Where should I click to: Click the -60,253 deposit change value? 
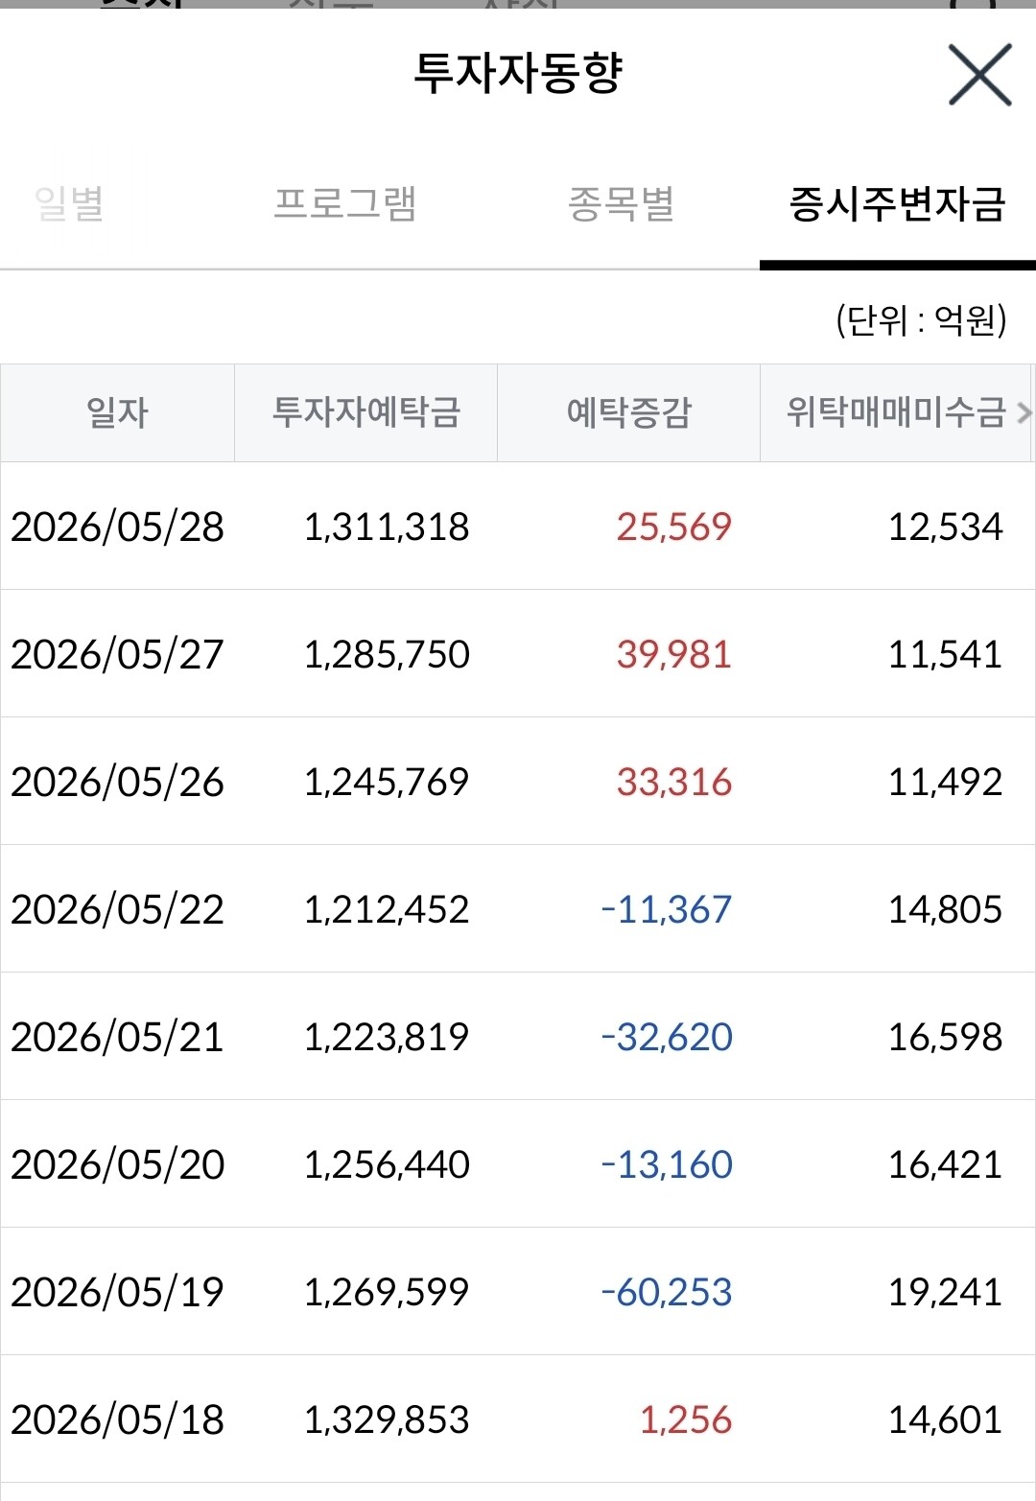667,1292
